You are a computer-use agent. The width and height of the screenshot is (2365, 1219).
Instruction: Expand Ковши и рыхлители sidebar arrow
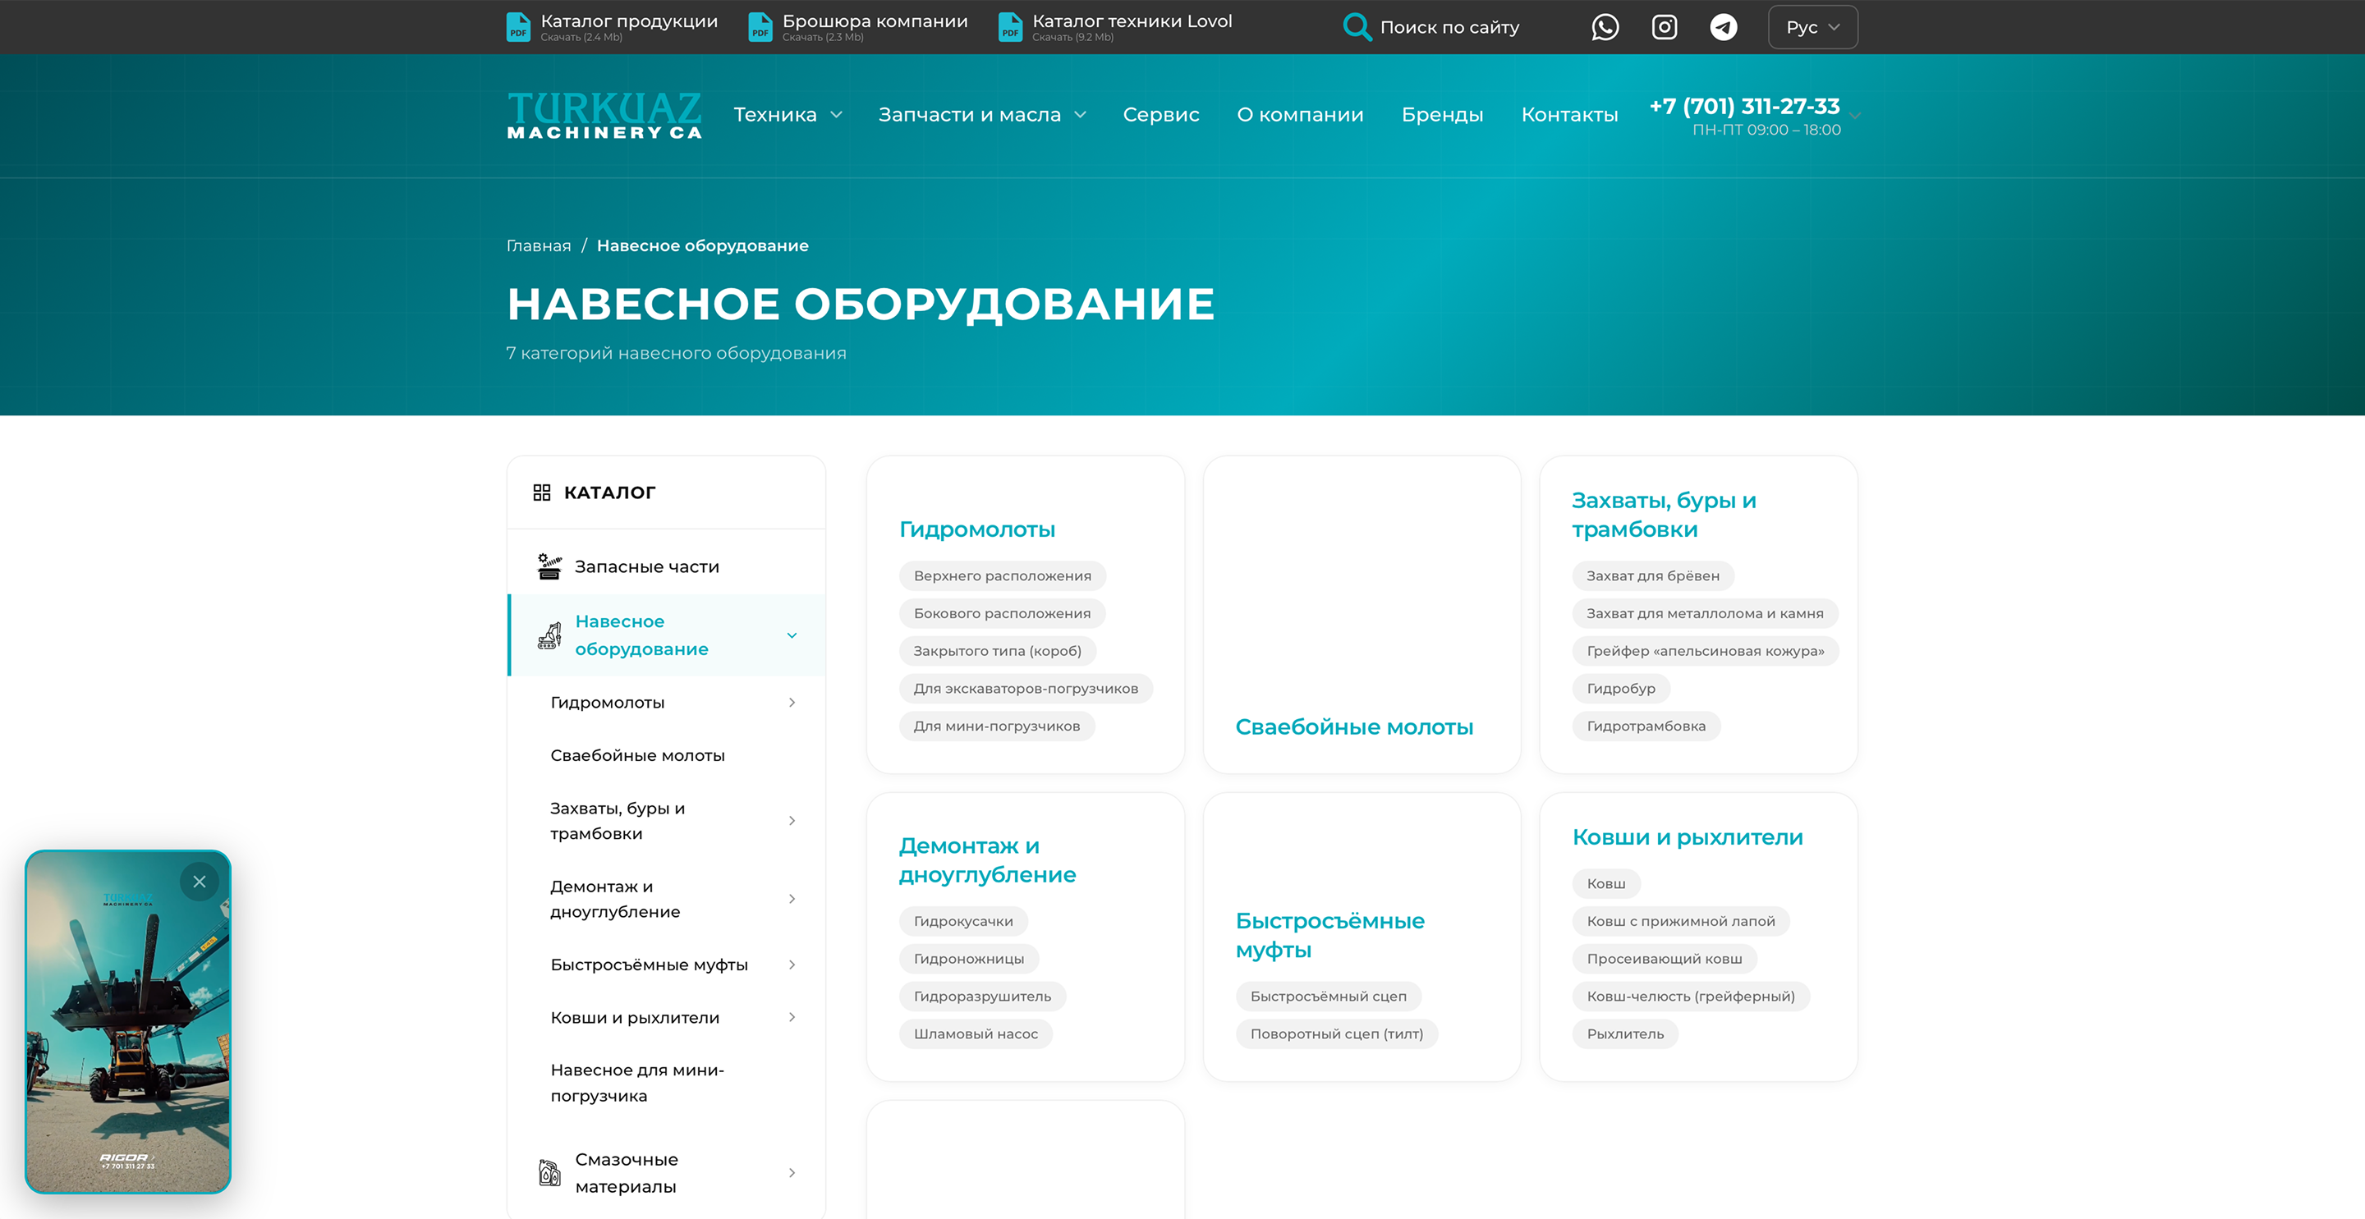pos(792,1018)
